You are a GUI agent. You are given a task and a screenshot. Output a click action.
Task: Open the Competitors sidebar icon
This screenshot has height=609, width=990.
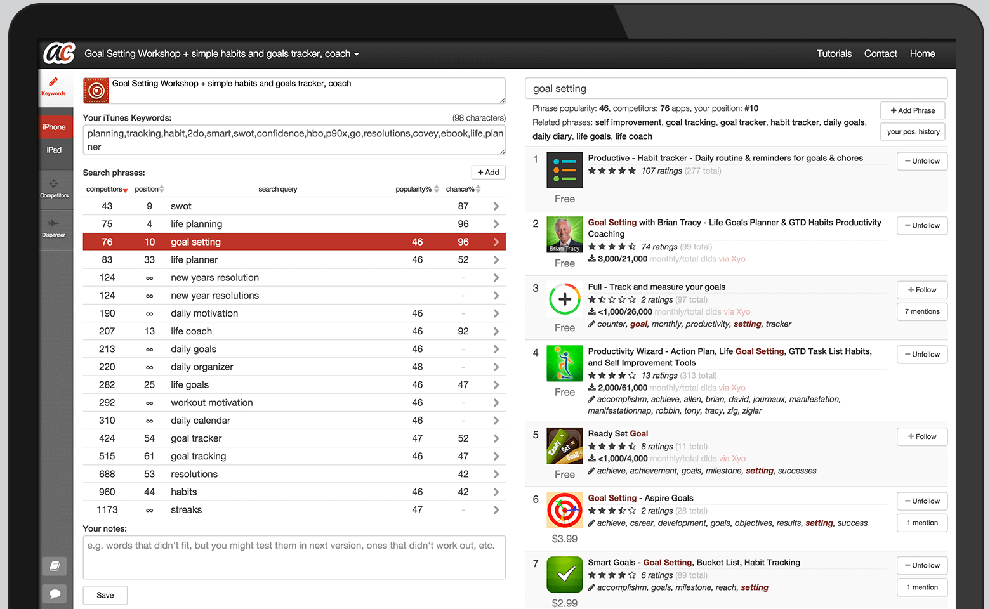(x=54, y=188)
